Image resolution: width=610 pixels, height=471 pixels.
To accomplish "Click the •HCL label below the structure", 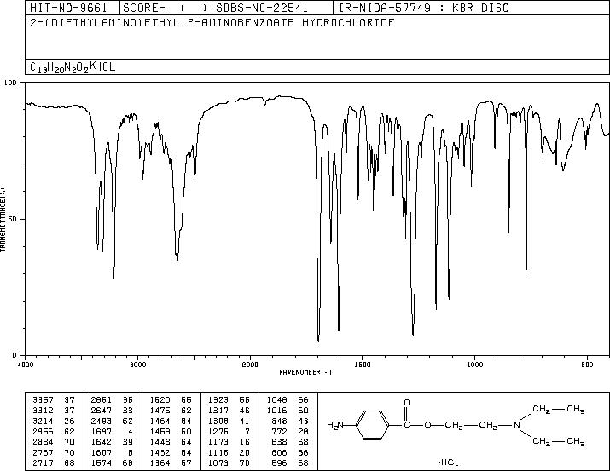I will [448, 462].
